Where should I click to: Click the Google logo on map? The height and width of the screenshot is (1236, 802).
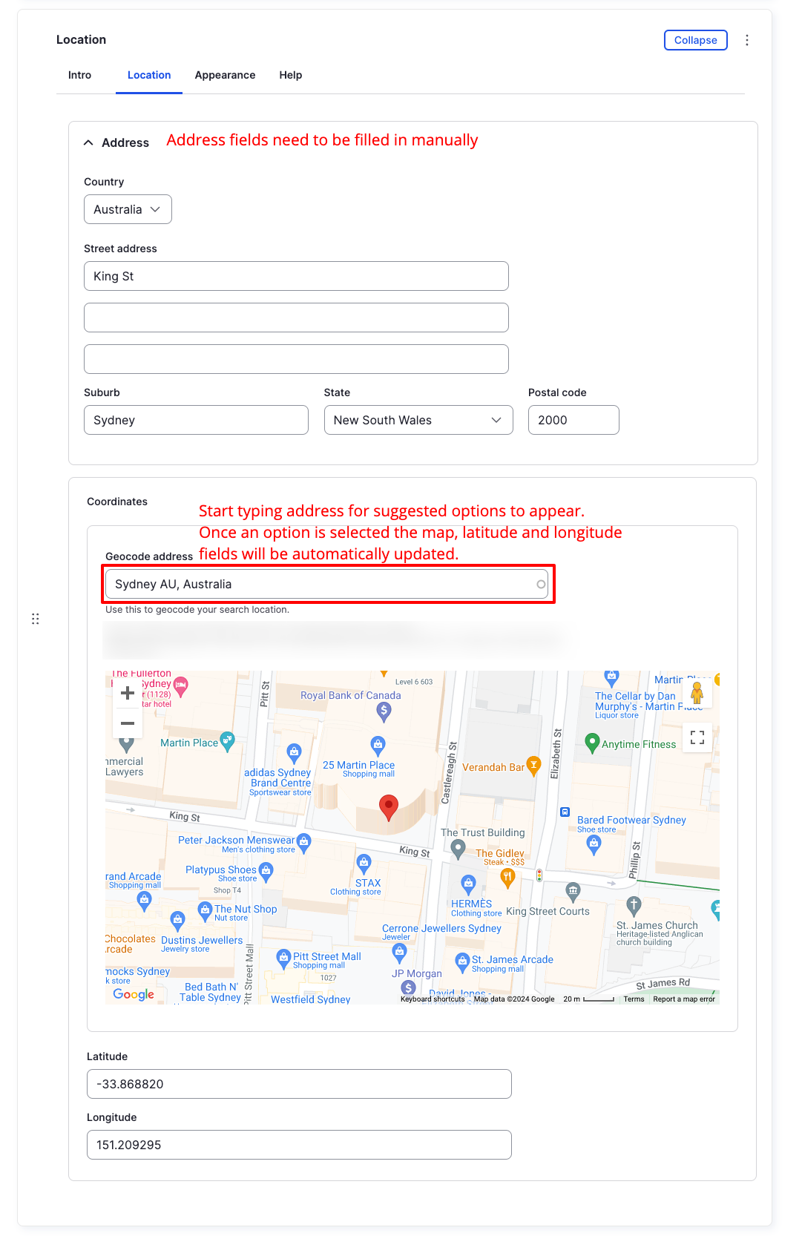click(134, 994)
